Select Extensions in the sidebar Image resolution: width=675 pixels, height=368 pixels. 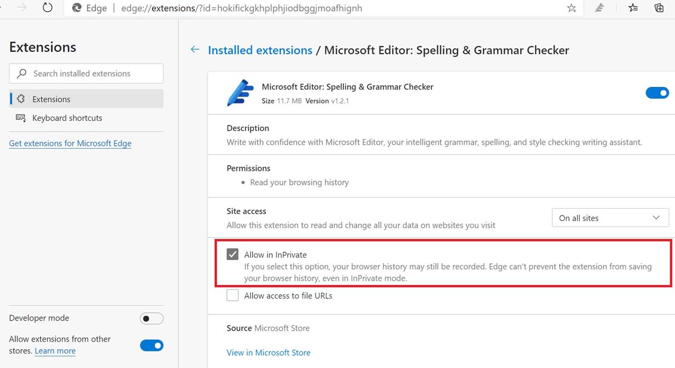click(x=86, y=99)
